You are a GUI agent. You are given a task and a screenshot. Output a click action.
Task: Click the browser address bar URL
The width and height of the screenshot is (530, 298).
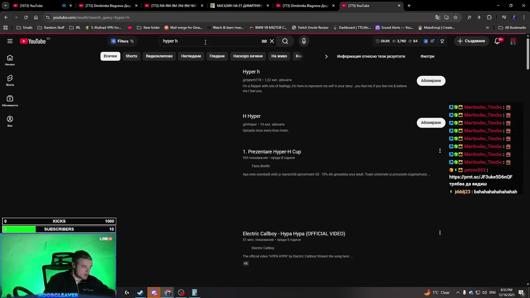click(x=91, y=17)
